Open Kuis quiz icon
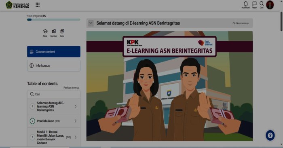The image size is (283, 148). 62,33
